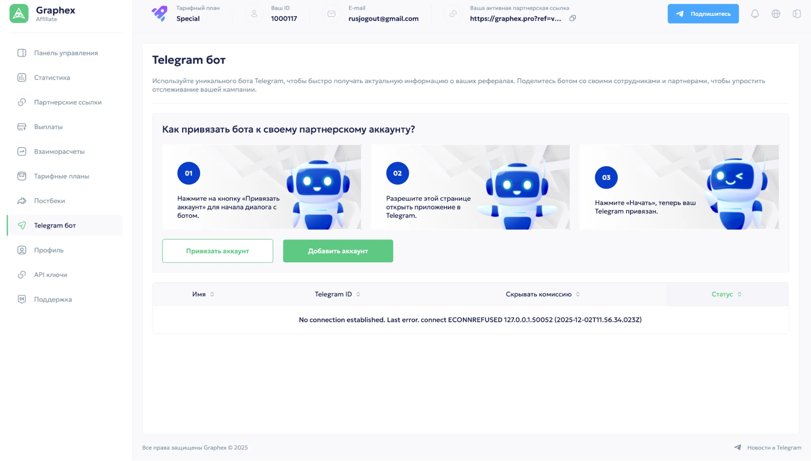Click the Special tariff plan value
The height and width of the screenshot is (461, 811).
pos(188,19)
